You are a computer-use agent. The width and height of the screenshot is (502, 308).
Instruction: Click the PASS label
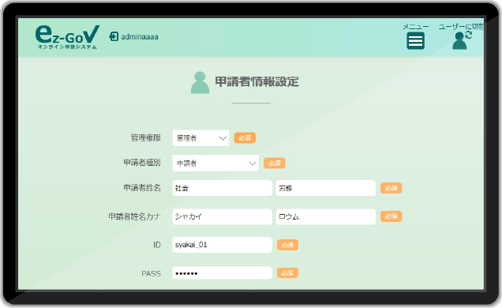(x=151, y=273)
